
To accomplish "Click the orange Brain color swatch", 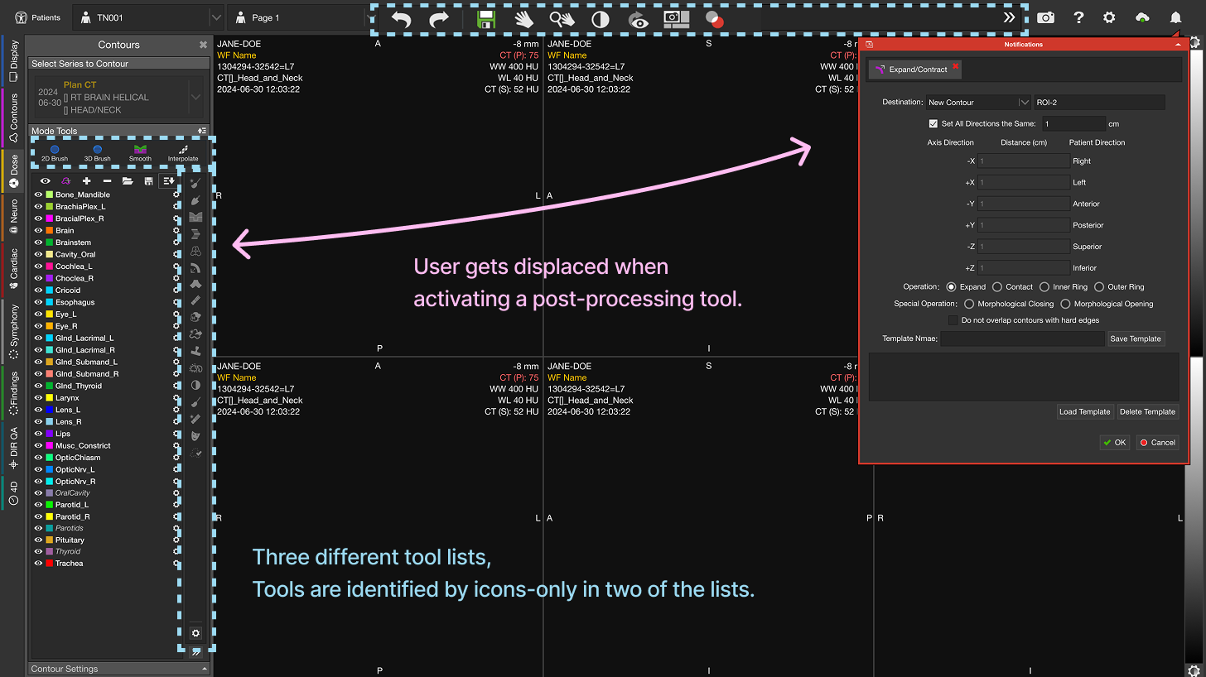I will pyautogui.click(x=49, y=231).
